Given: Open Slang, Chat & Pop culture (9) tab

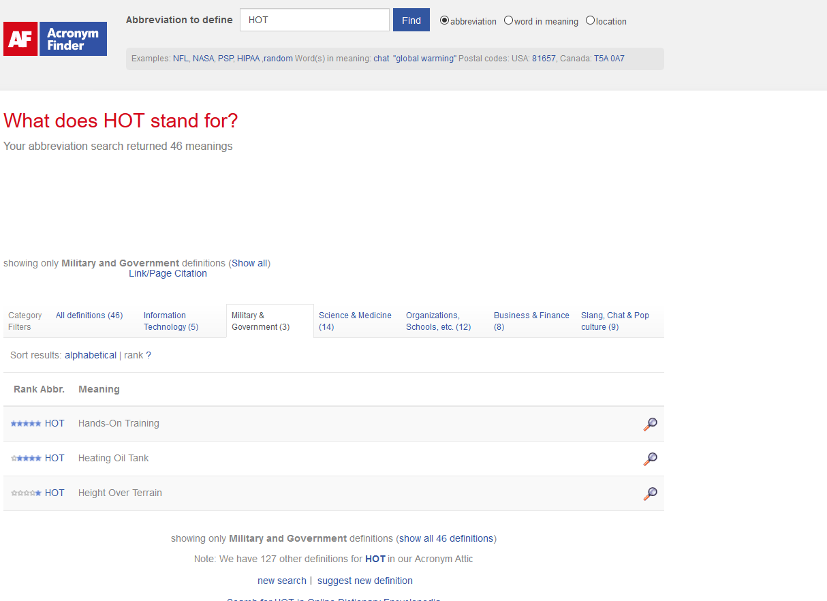Looking at the screenshot, I should (x=615, y=321).
